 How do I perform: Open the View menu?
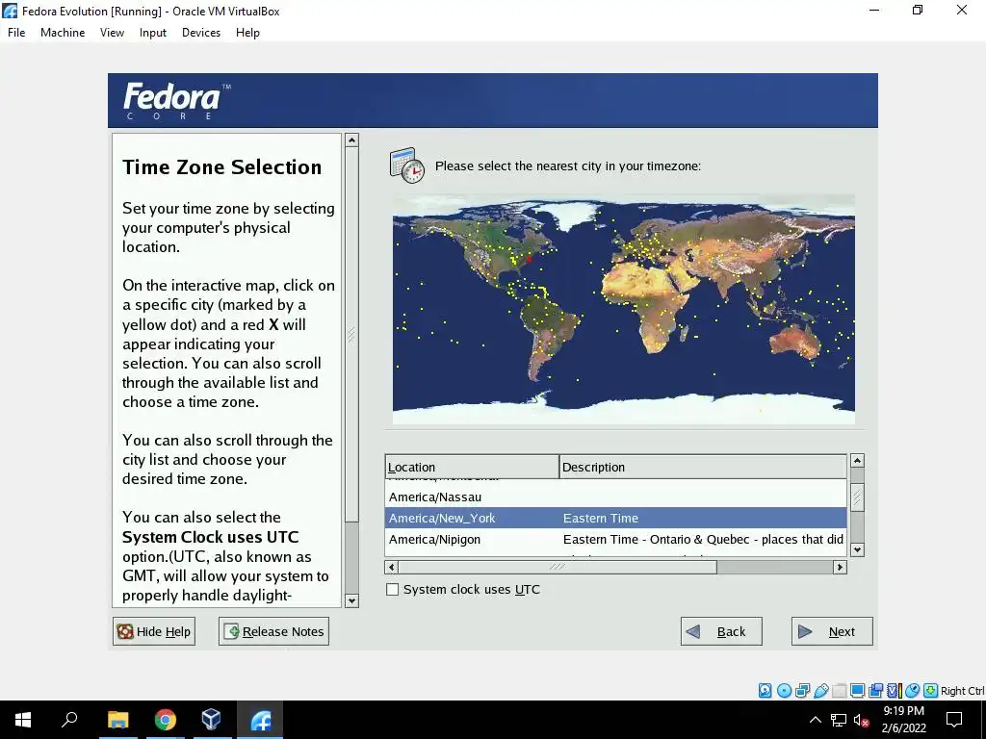(x=112, y=33)
